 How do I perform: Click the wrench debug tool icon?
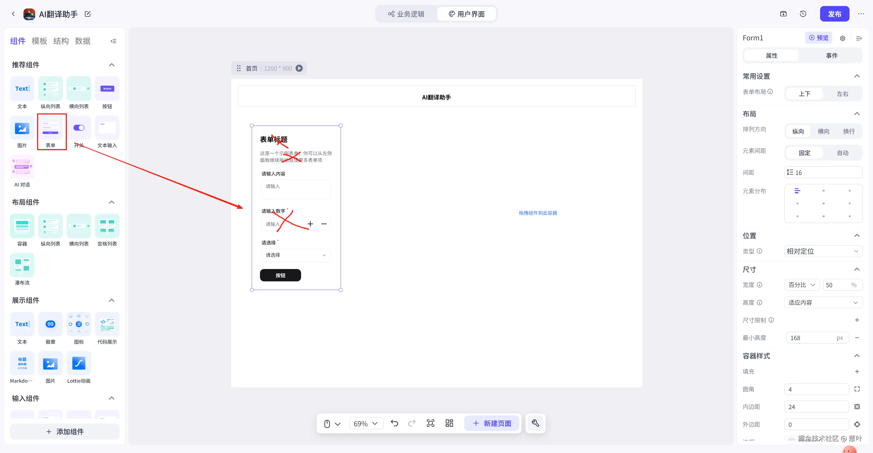click(x=535, y=423)
